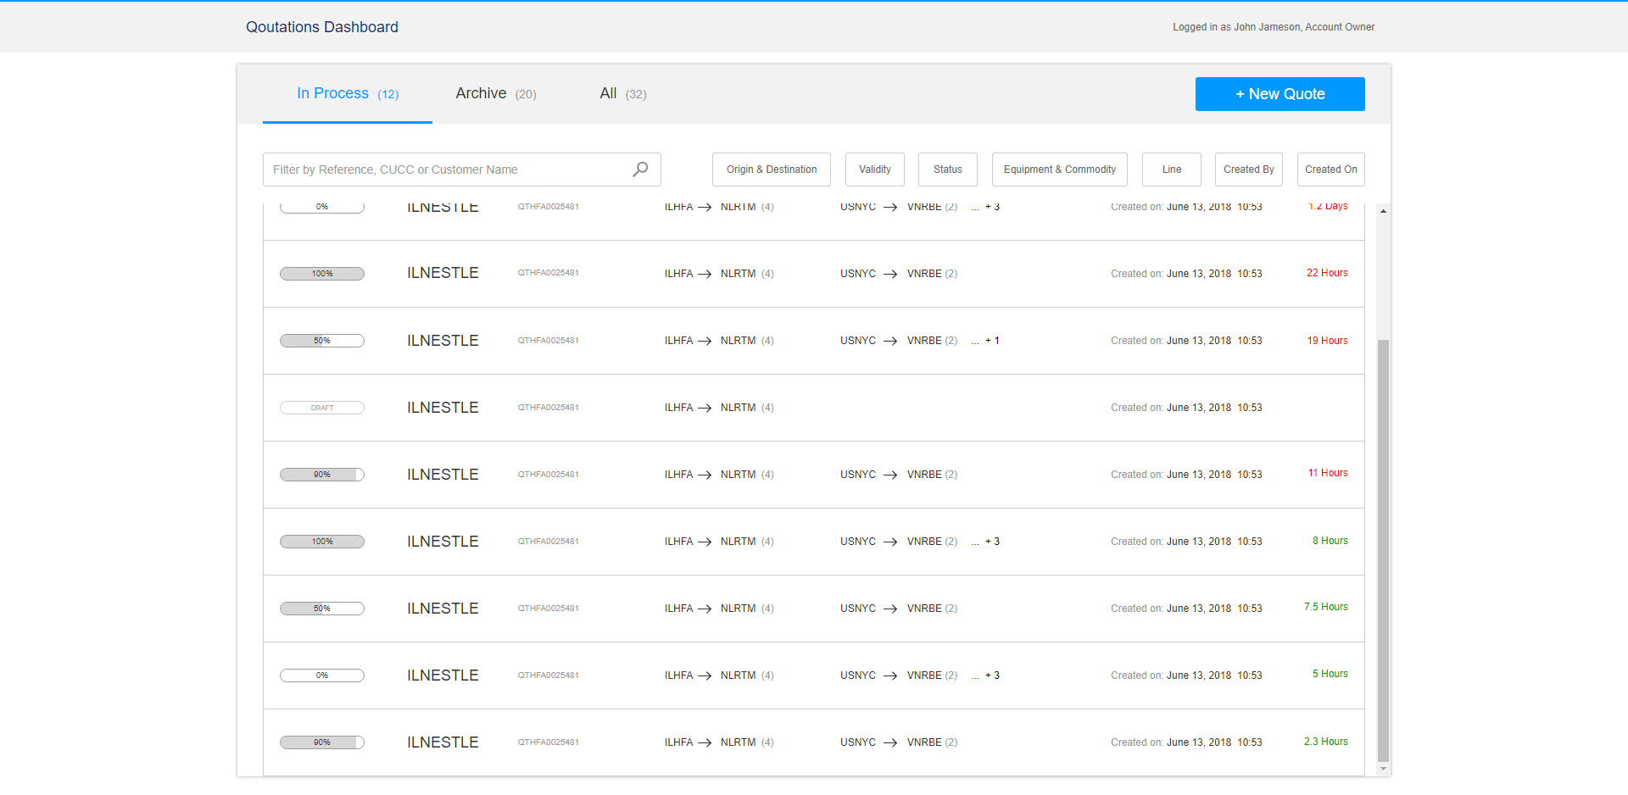This screenshot has width=1628, height=795.
Task: Open the Created By filter
Action: (1249, 170)
